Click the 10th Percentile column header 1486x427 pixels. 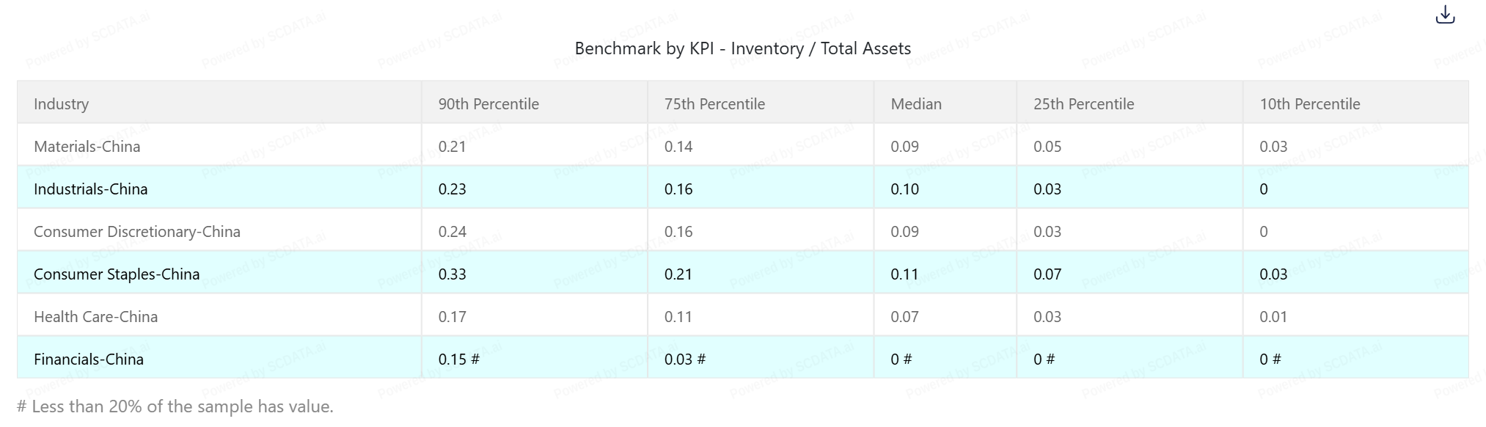(x=1309, y=104)
